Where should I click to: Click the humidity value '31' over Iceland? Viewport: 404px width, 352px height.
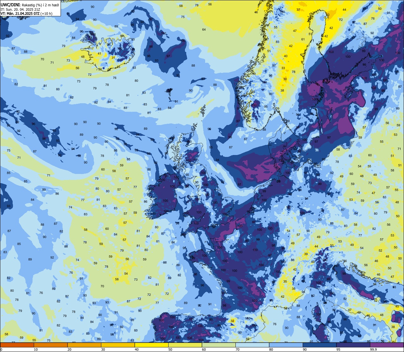pyautogui.click(x=113, y=57)
